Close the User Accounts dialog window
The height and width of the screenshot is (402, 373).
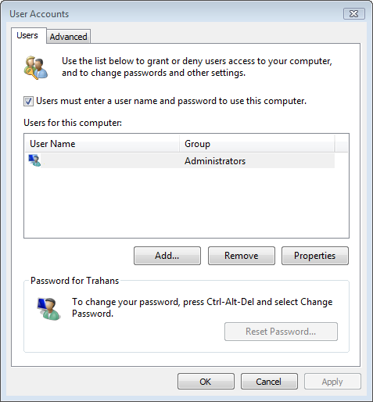click(x=353, y=13)
